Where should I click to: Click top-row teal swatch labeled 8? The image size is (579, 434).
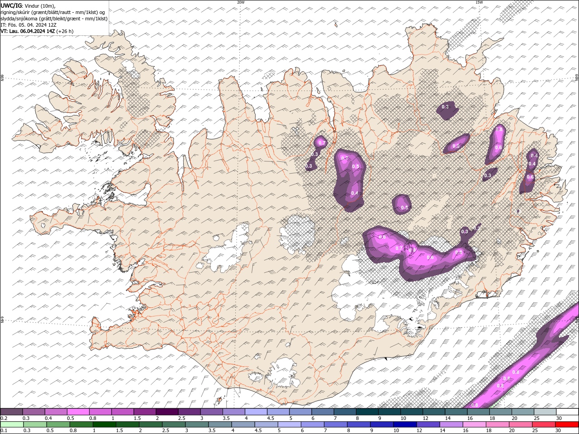click(366, 411)
